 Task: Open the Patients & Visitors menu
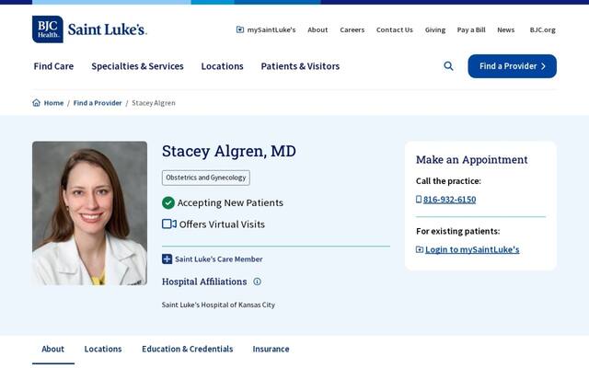pyautogui.click(x=300, y=66)
